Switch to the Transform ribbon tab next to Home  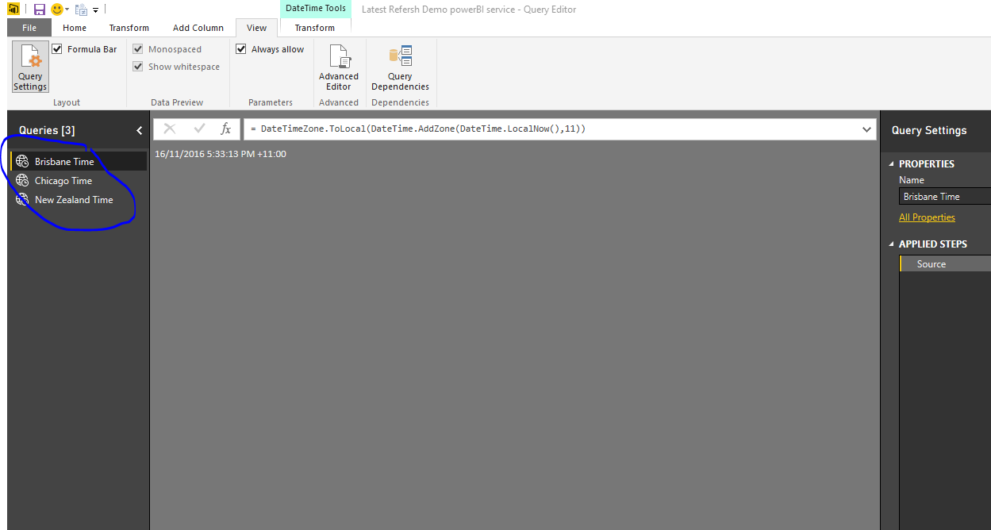[x=129, y=28]
